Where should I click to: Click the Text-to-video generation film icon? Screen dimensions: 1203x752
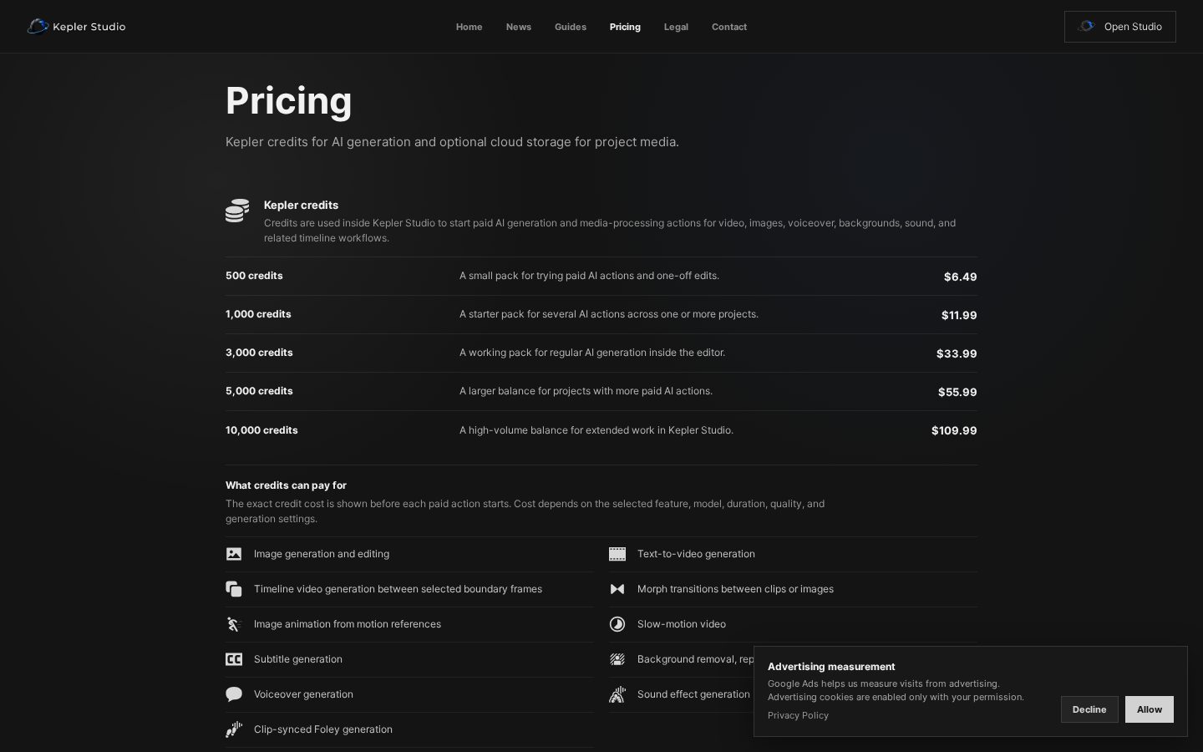point(617,554)
